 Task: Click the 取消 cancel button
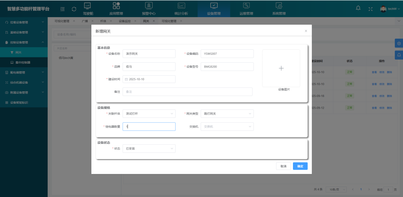click(x=283, y=166)
